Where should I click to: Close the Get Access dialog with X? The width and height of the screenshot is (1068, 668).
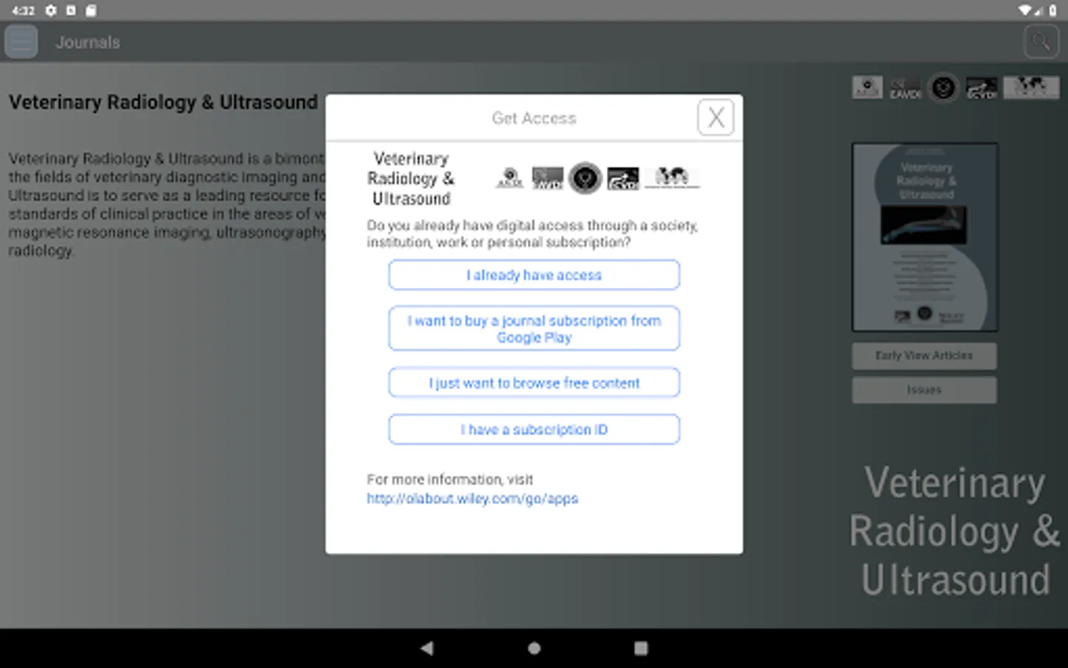[716, 117]
